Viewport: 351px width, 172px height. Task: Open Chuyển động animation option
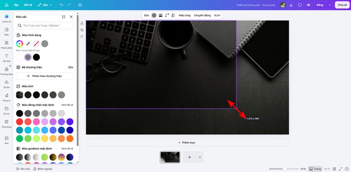point(202,15)
